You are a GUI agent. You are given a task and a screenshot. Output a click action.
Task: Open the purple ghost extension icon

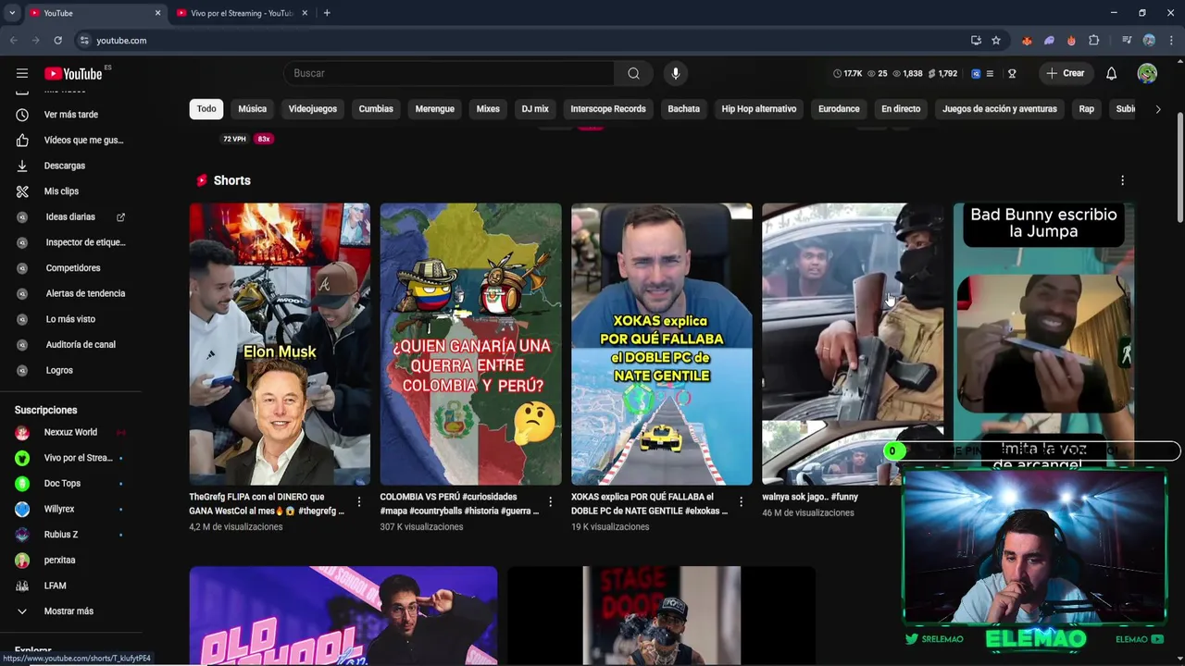click(1049, 41)
